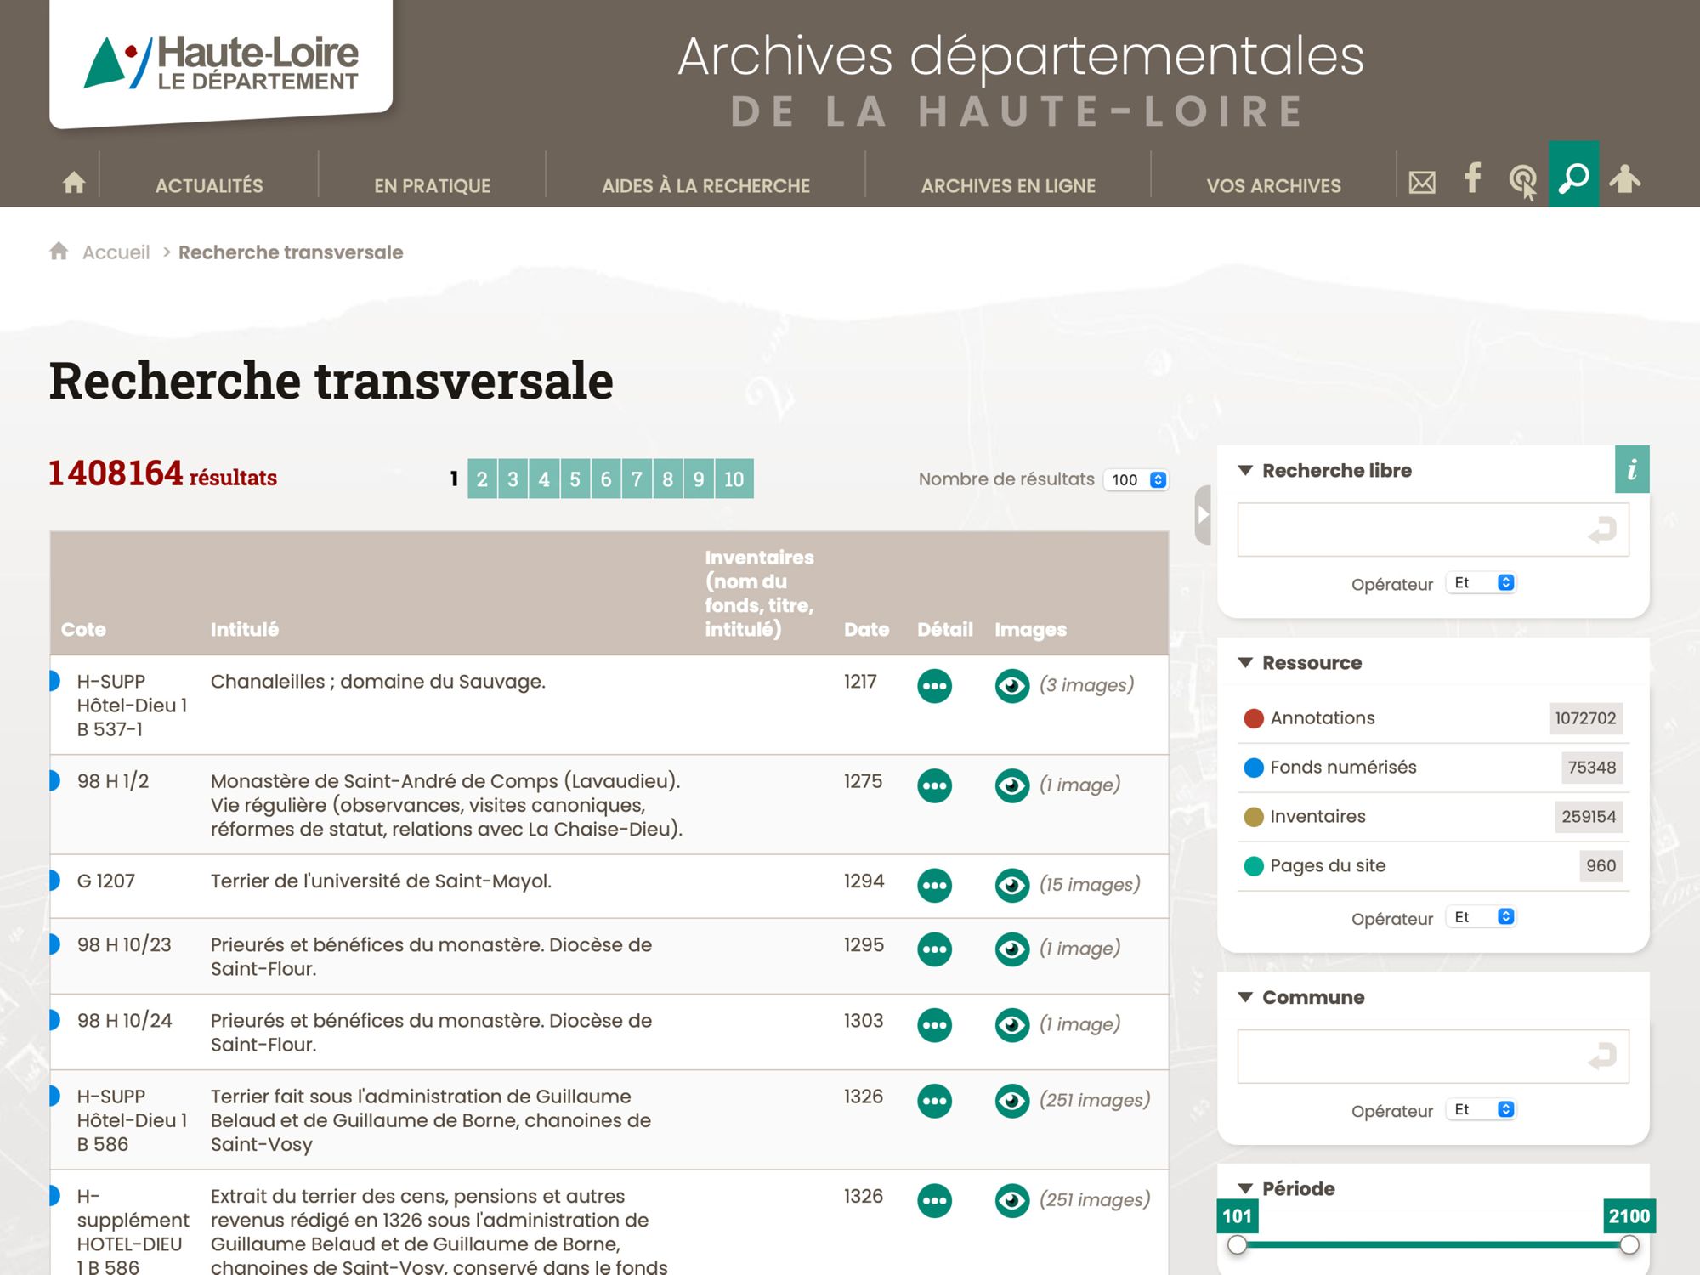Click the Période slider's 101 handle
The height and width of the screenshot is (1275, 1700).
click(1238, 1245)
